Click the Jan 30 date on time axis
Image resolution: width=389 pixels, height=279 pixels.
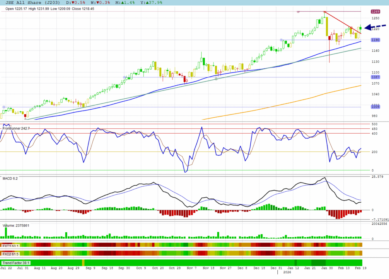[x=327, y=268]
